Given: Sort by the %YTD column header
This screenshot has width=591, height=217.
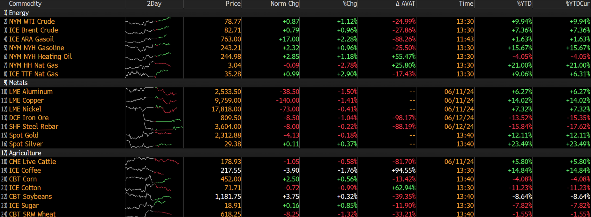Looking at the screenshot, I should click(x=524, y=4).
